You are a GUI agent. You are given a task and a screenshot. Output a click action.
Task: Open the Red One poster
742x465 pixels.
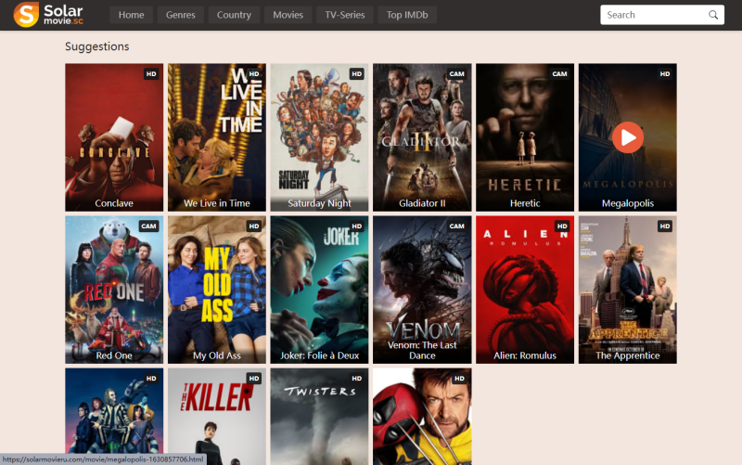114,290
